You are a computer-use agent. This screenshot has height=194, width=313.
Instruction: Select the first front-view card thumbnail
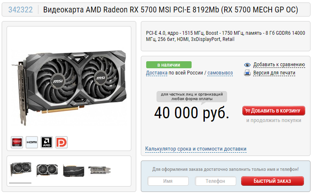tap(20, 169)
